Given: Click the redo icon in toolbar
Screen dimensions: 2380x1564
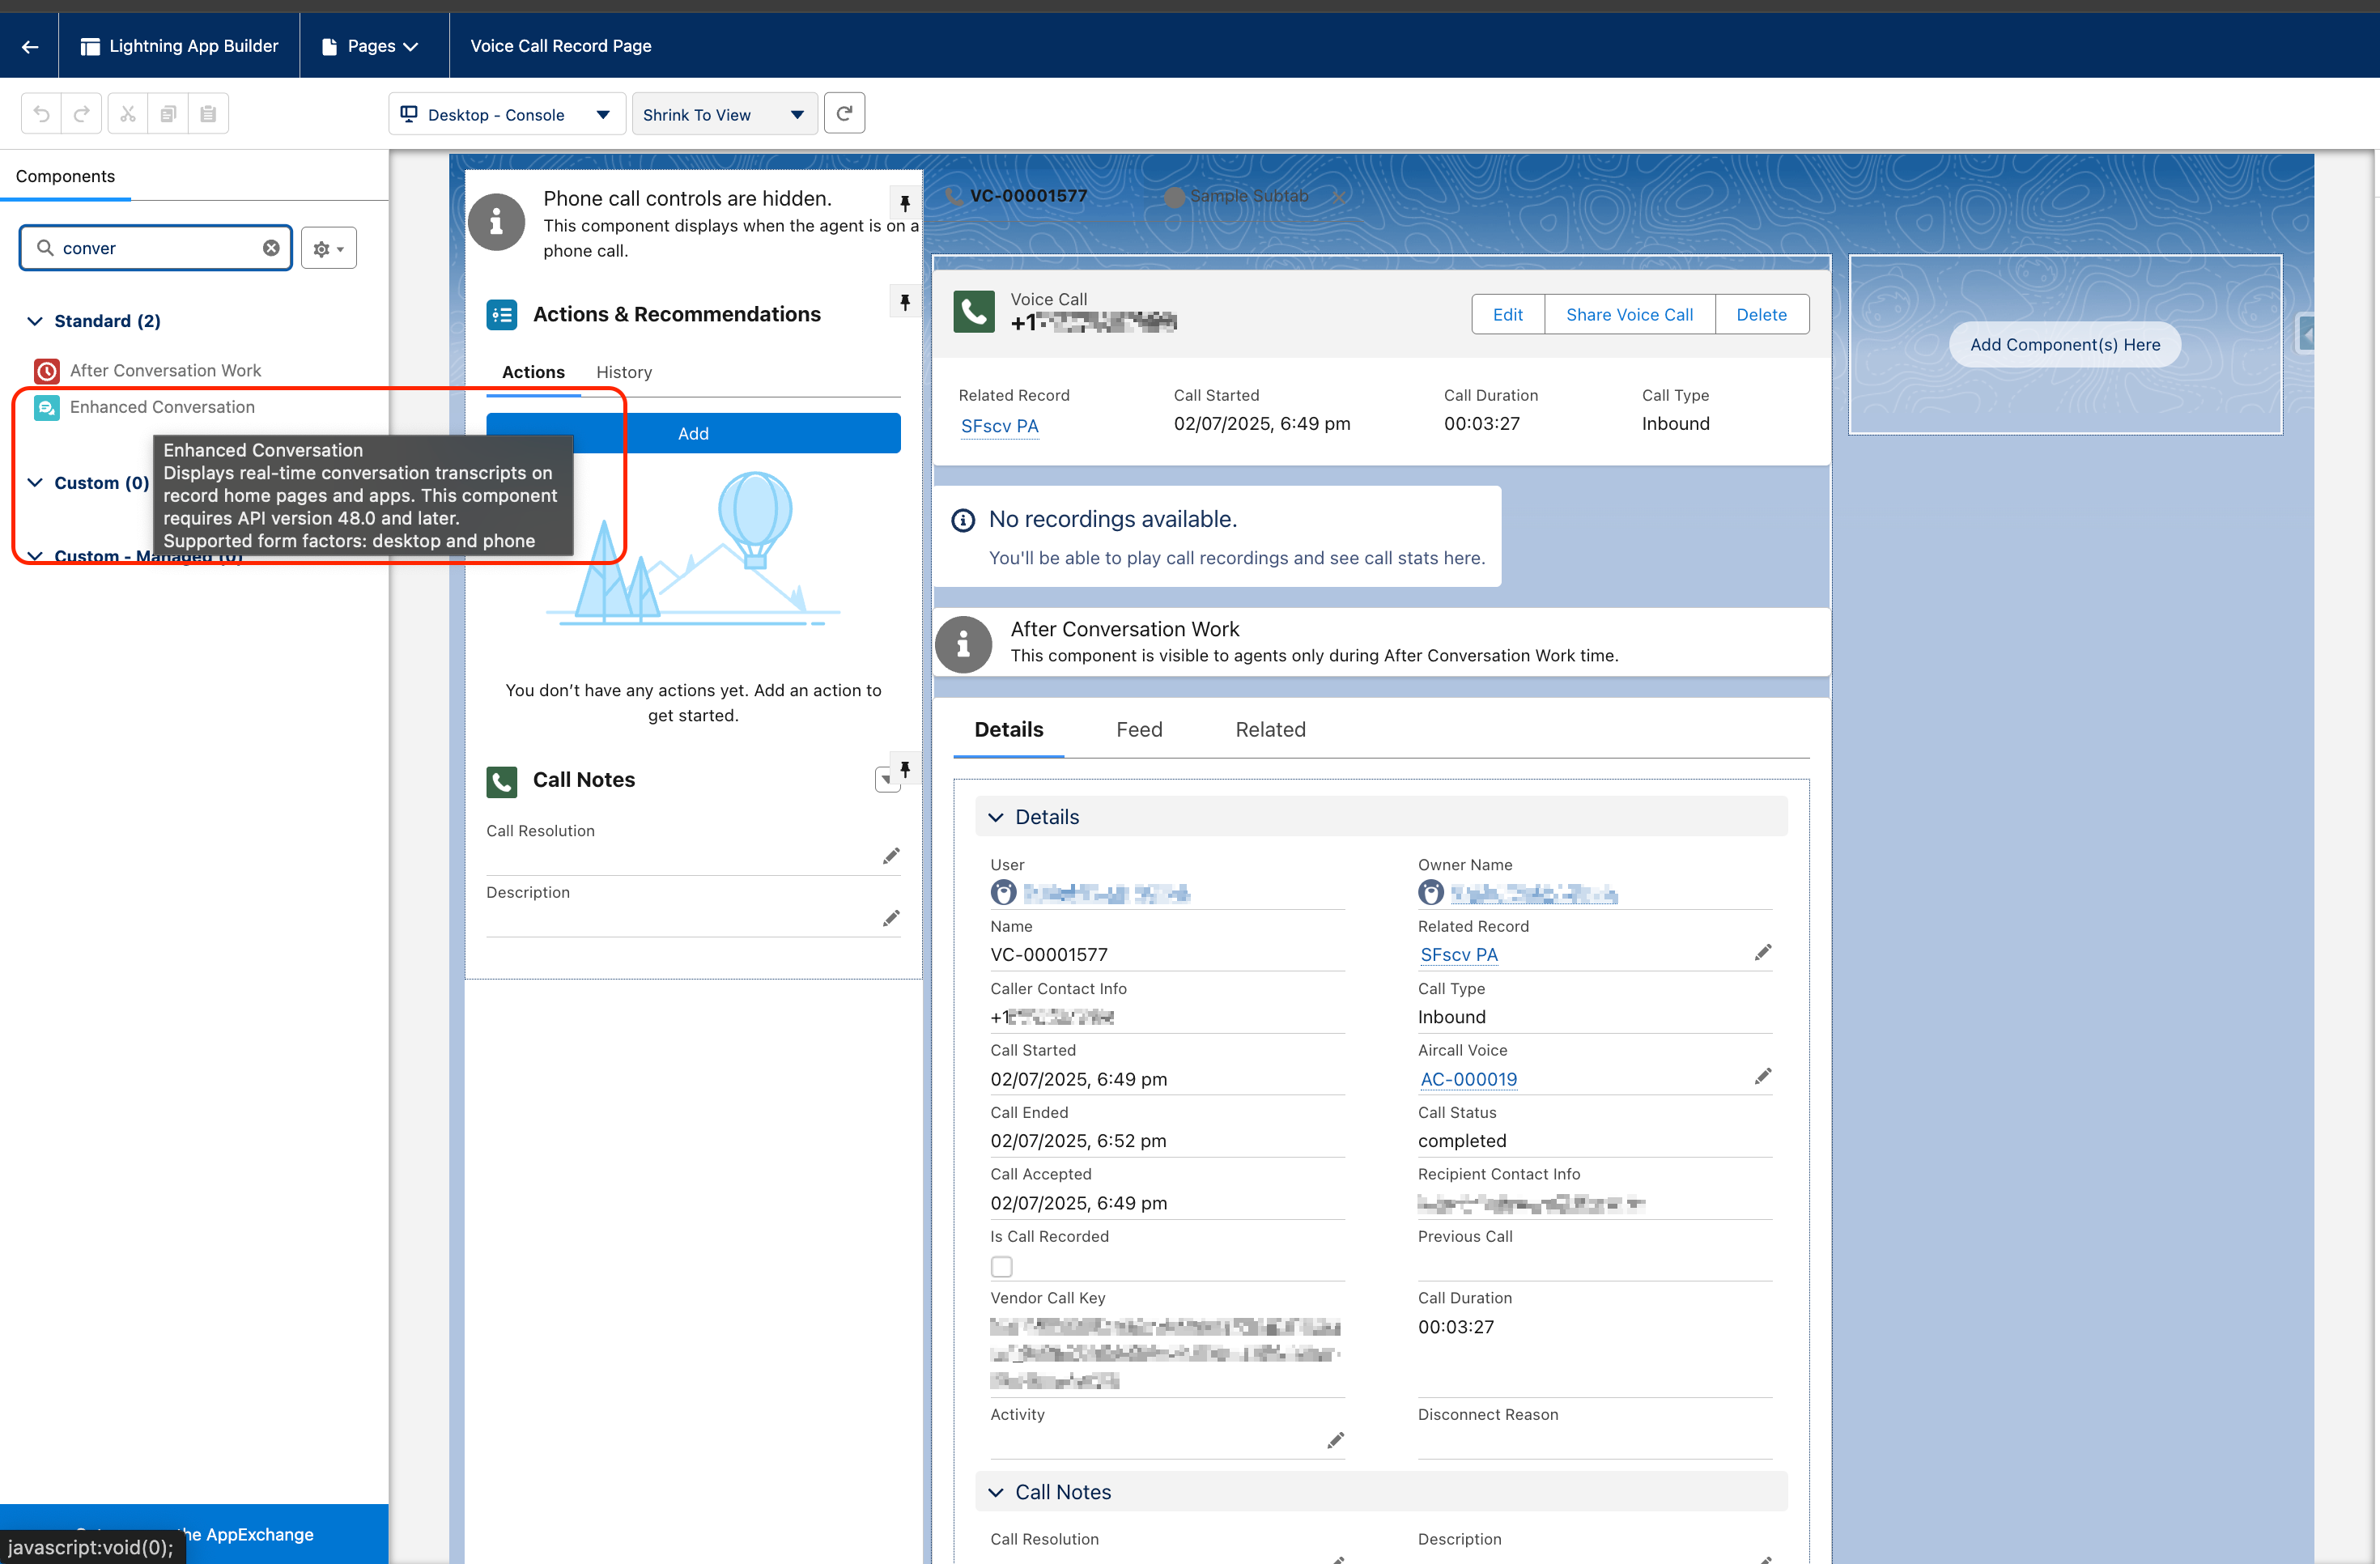Looking at the screenshot, I should 82,114.
